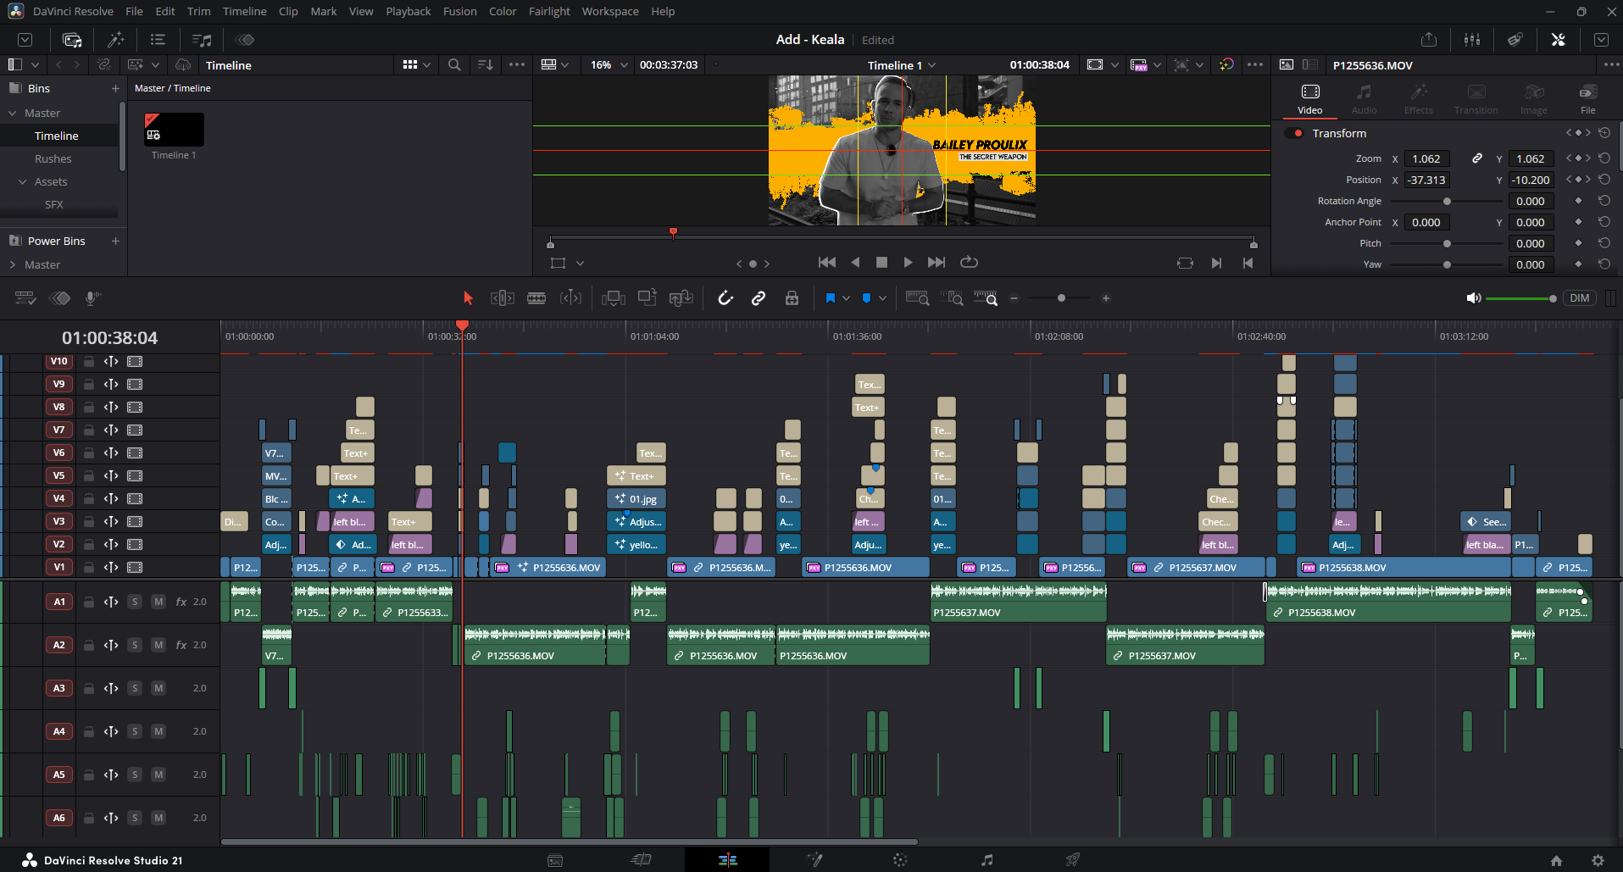The image size is (1623, 872).
Task: Switch to the File inspector tab
Action: 1588,99
